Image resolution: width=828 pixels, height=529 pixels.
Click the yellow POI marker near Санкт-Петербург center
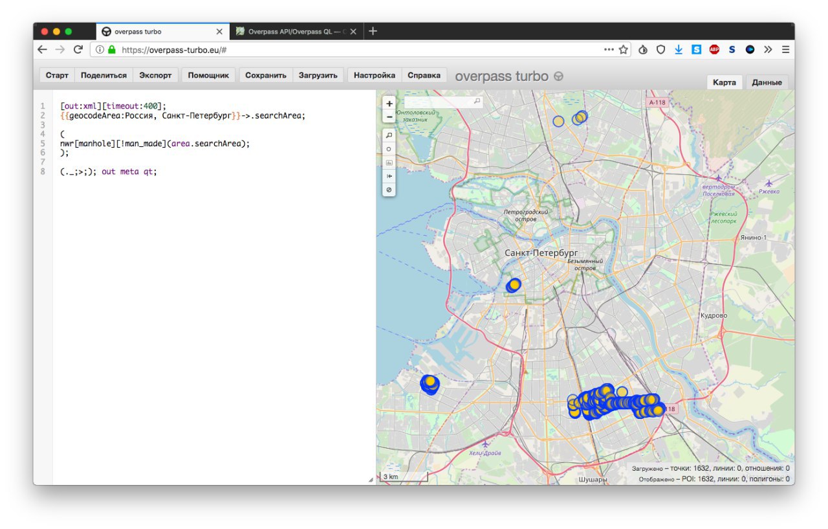(515, 284)
